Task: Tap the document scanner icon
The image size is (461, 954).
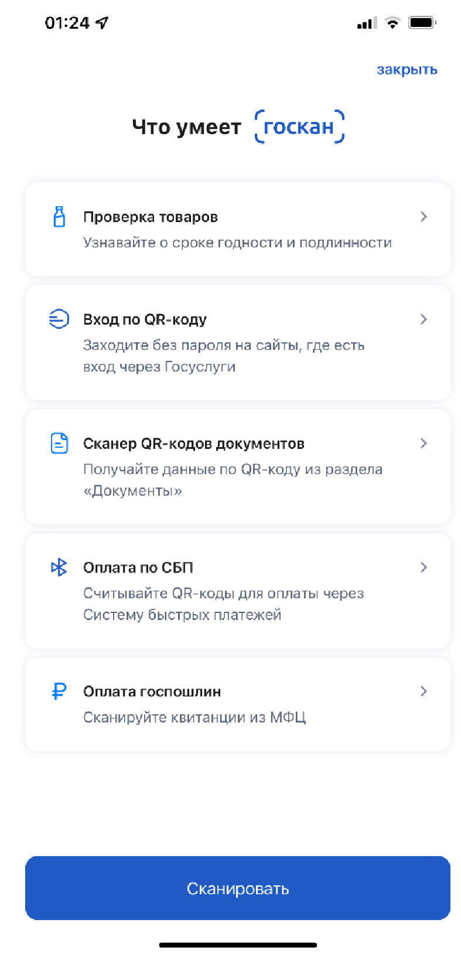Action: coord(59,444)
